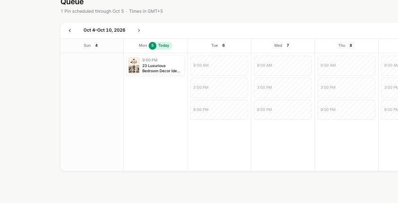Click the 'Times in GMT+5' text
Viewport: 398px width, 203px height.
click(x=146, y=11)
